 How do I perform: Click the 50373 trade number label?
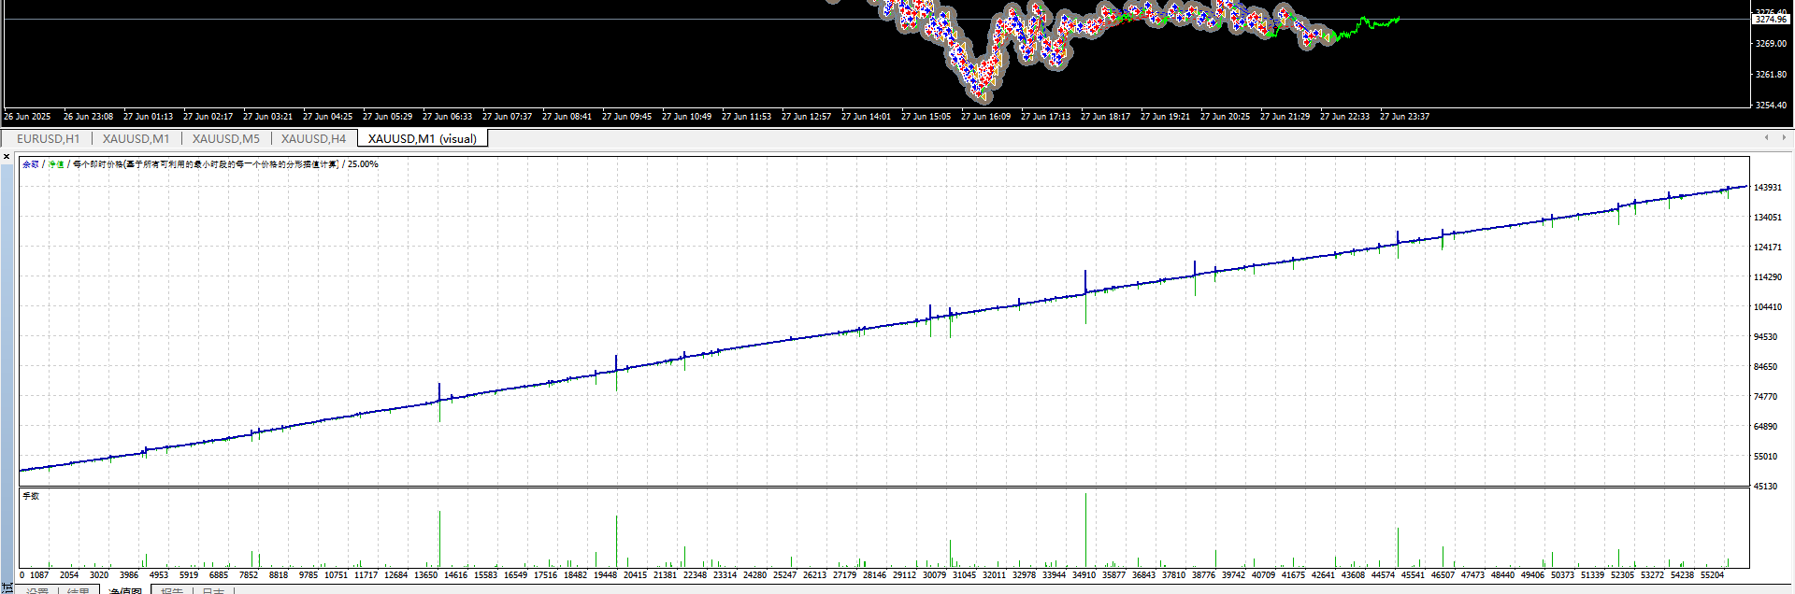[x=1562, y=575]
